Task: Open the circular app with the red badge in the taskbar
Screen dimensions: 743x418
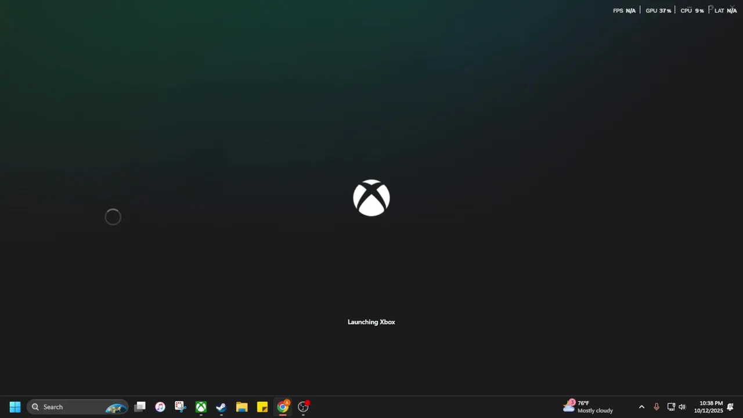Action: point(303,407)
